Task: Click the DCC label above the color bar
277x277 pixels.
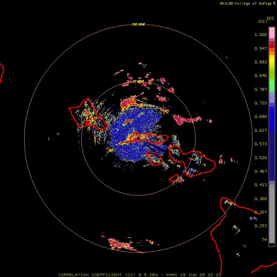Action: pos(271,18)
